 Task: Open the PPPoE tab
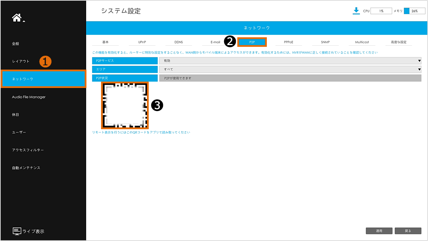click(x=289, y=42)
